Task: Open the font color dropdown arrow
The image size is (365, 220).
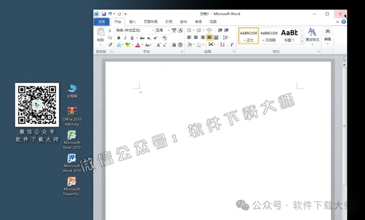Action: tap(142, 45)
